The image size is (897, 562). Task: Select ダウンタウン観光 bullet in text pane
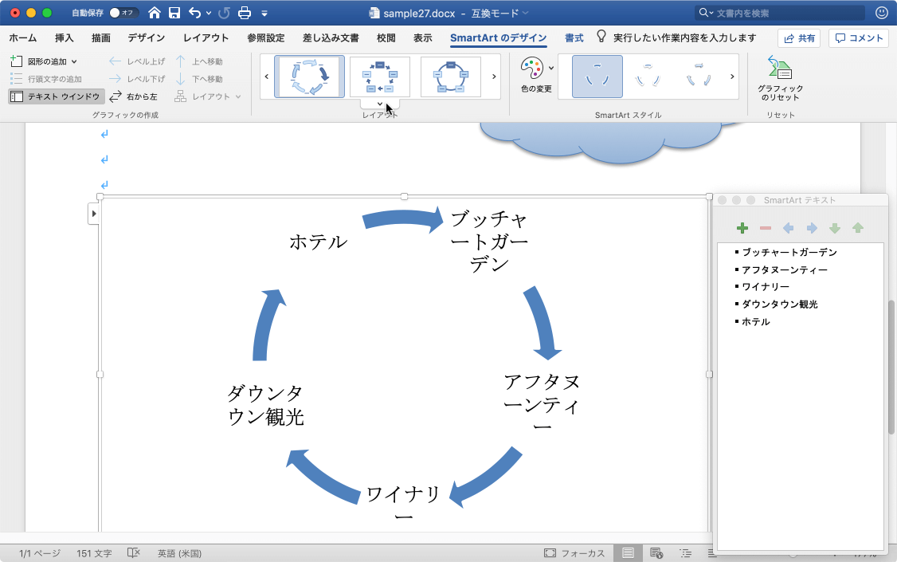click(780, 305)
